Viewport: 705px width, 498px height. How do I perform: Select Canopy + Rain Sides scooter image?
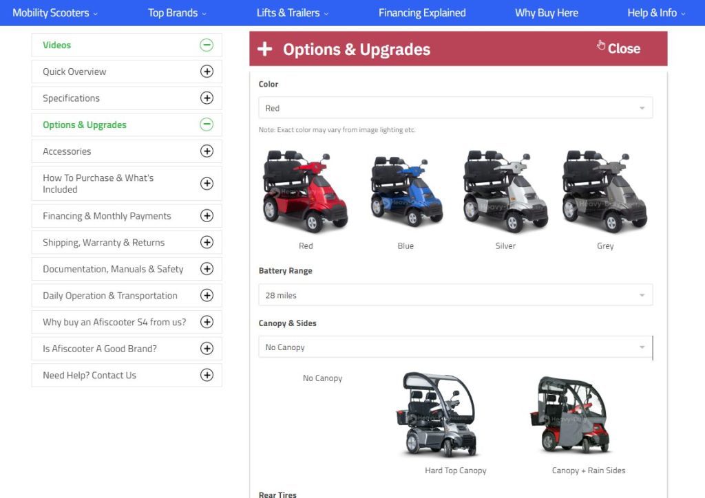click(570, 415)
